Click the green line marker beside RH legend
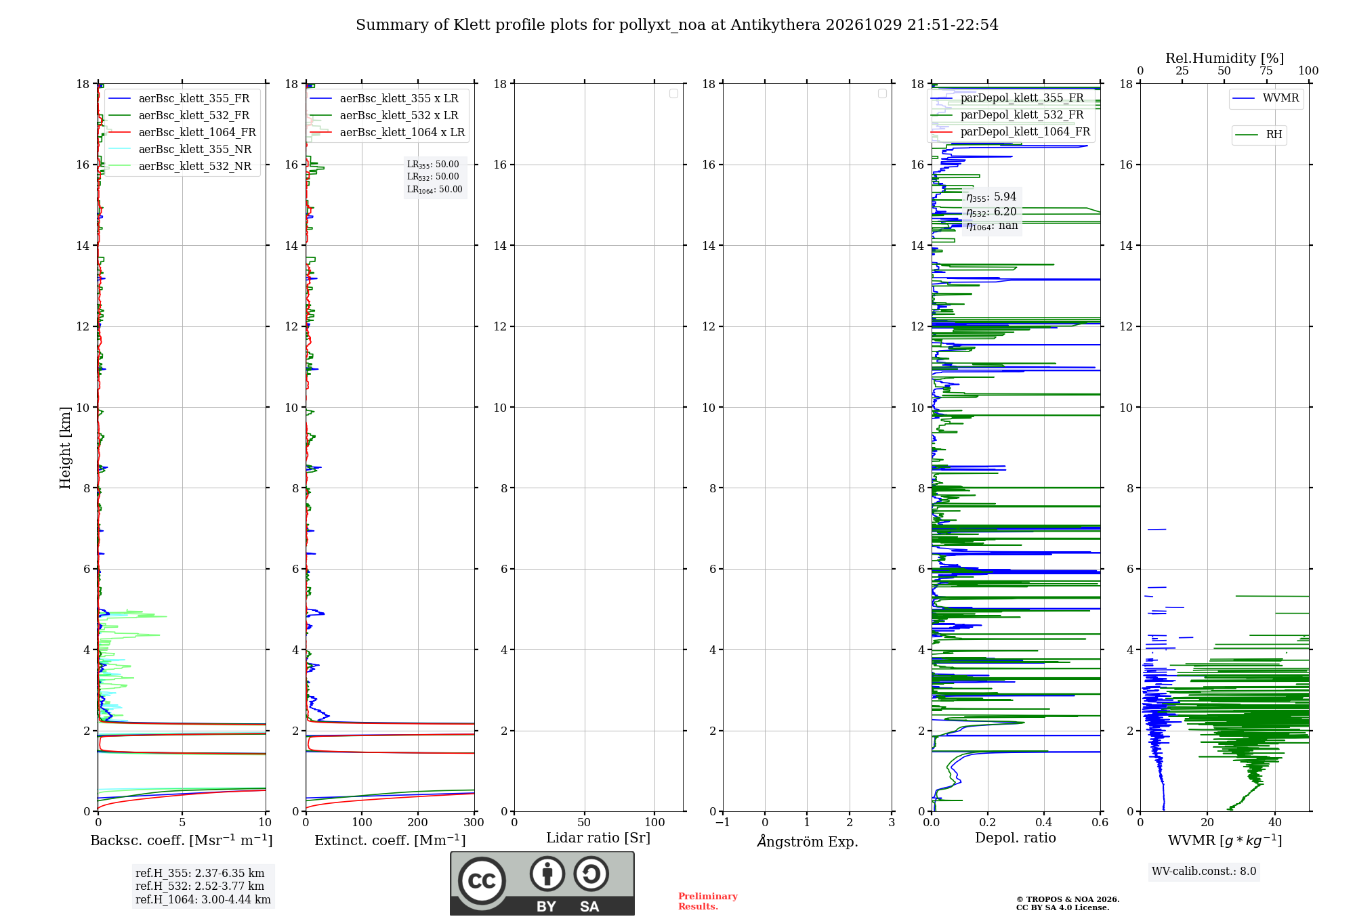1355x921 pixels. pyautogui.click(x=1247, y=135)
